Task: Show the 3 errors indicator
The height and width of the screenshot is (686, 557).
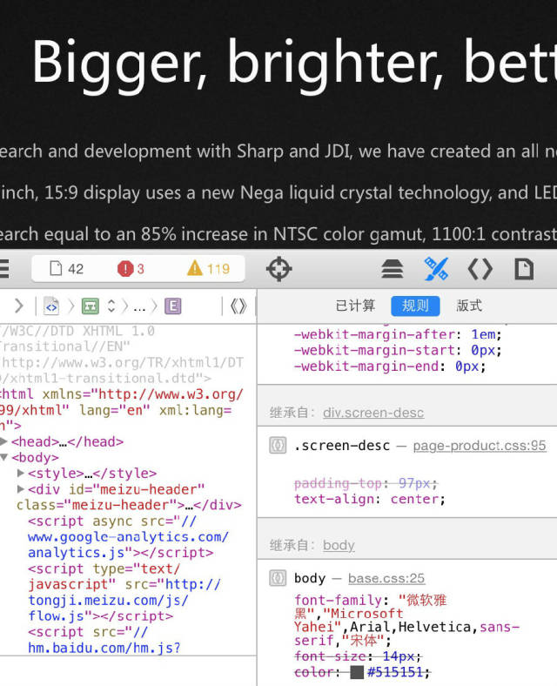Action: [x=131, y=269]
